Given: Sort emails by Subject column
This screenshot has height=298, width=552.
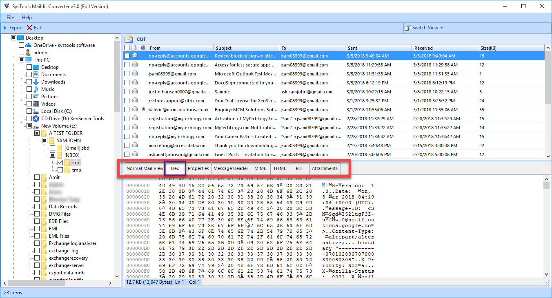Looking at the screenshot, I should point(246,48).
